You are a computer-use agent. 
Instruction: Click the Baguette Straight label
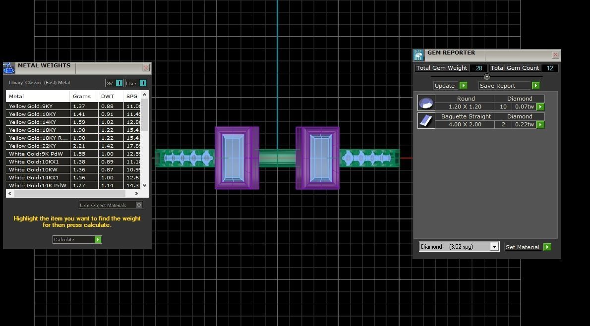[466, 116]
